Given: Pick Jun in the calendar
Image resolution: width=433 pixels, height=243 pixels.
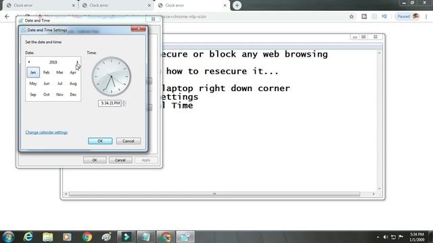Looking at the screenshot, I should 47,84.
